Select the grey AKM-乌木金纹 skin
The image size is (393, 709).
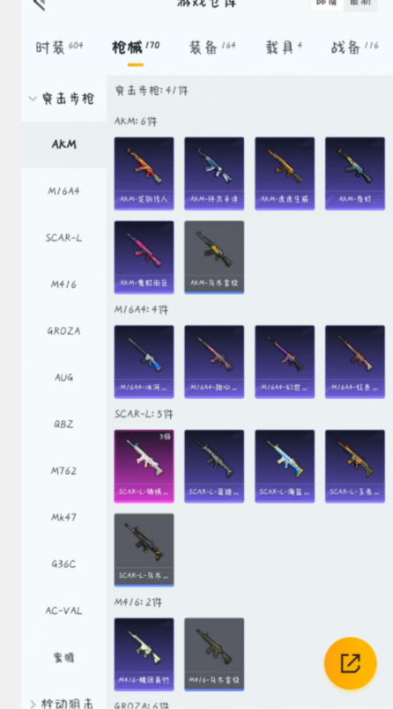click(214, 257)
